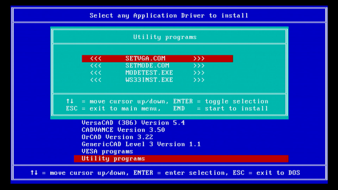Click right chevrons beside SETMODE.COM

[199, 65]
